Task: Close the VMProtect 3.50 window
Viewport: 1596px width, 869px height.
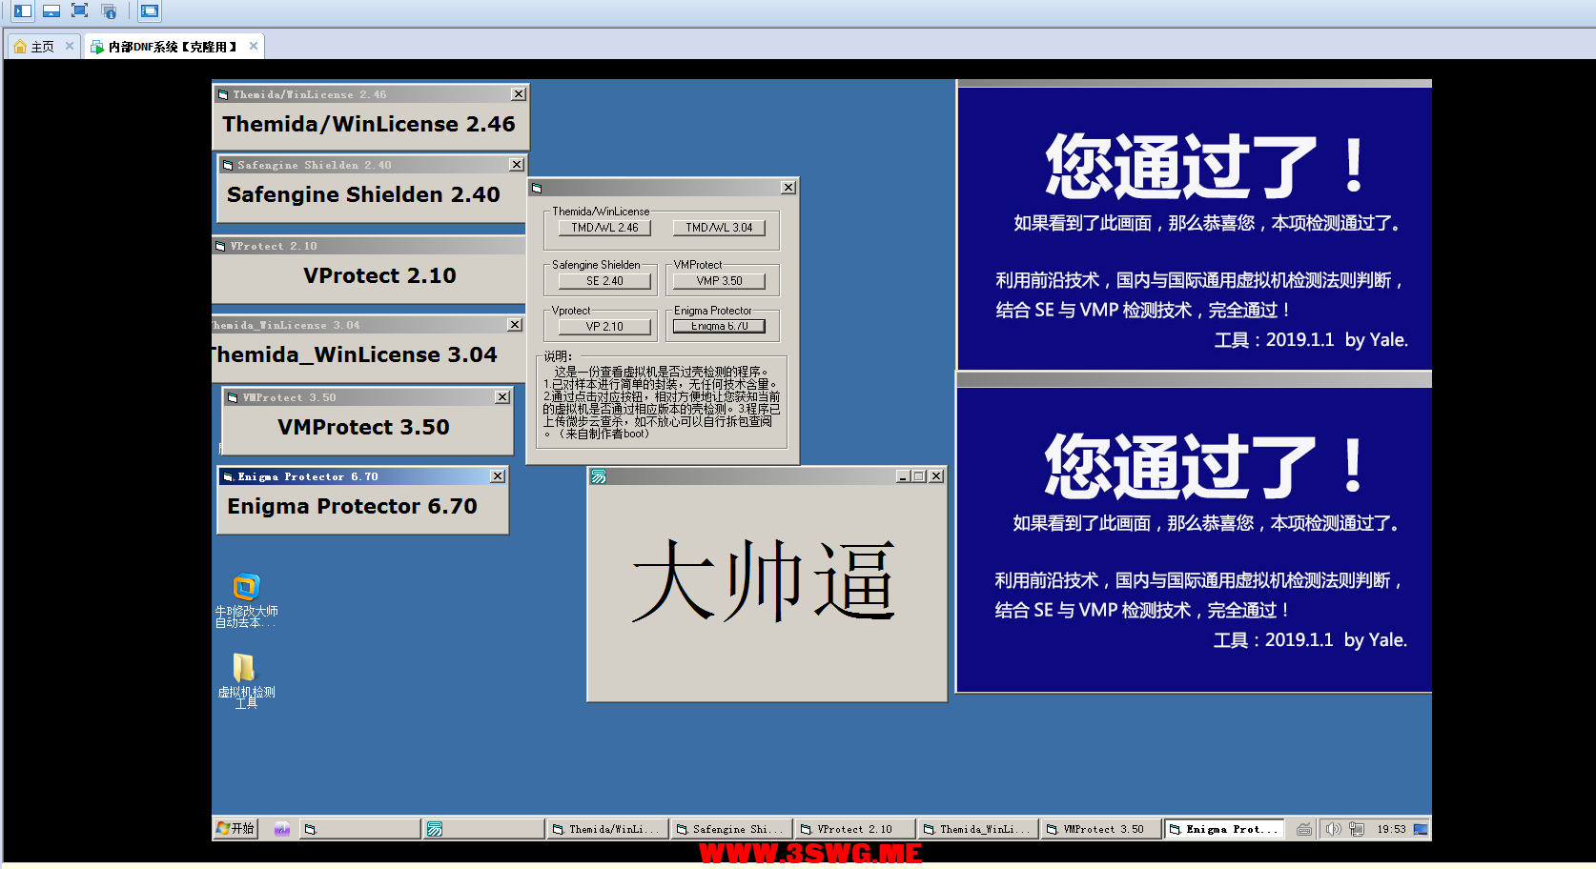Action: pyautogui.click(x=502, y=397)
